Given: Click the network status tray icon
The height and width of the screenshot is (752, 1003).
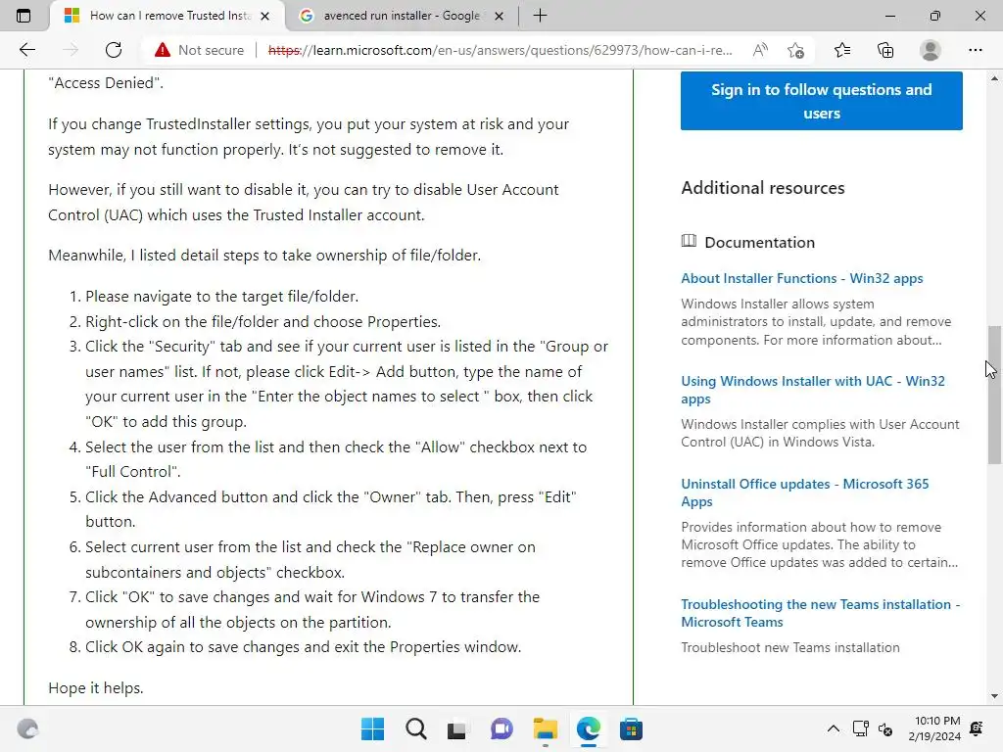Looking at the screenshot, I should point(860,728).
